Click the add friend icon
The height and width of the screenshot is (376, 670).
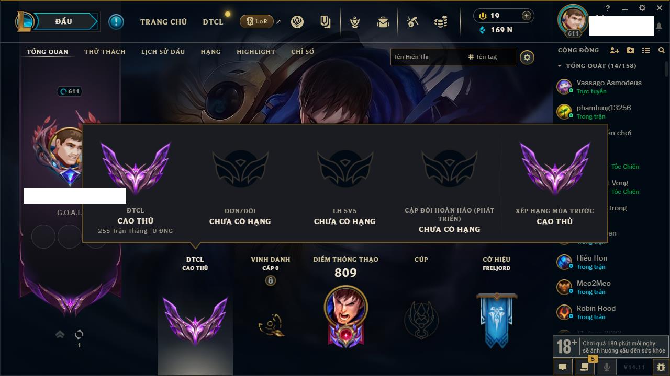[615, 50]
